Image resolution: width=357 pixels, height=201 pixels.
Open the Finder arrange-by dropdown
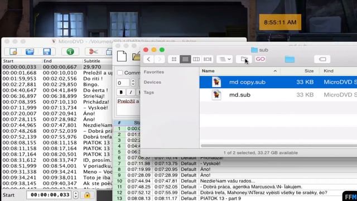tap(224, 59)
